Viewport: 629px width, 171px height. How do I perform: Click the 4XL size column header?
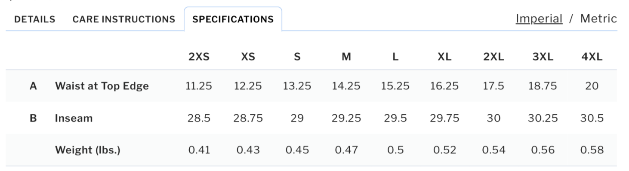point(592,57)
